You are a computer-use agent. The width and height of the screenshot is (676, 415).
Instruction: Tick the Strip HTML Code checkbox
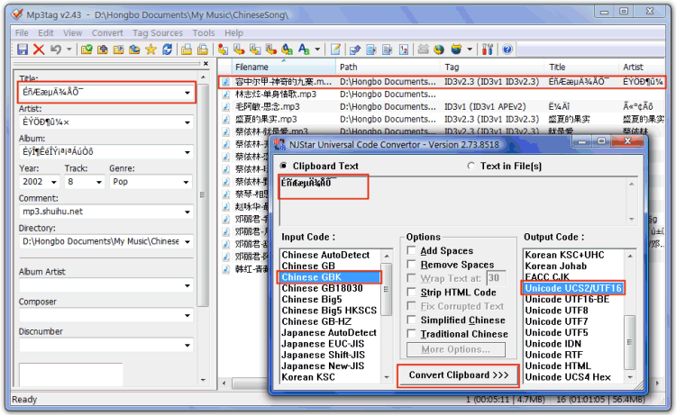click(x=411, y=292)
